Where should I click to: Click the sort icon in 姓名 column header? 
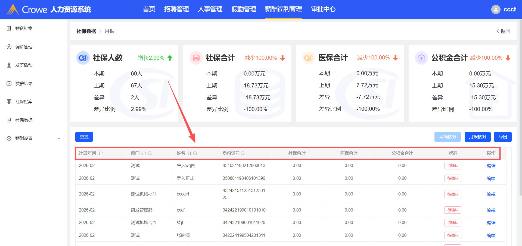coord(189,153)
